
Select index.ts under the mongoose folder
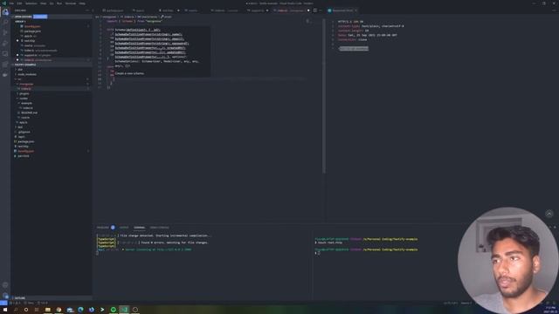pos(25,89)
